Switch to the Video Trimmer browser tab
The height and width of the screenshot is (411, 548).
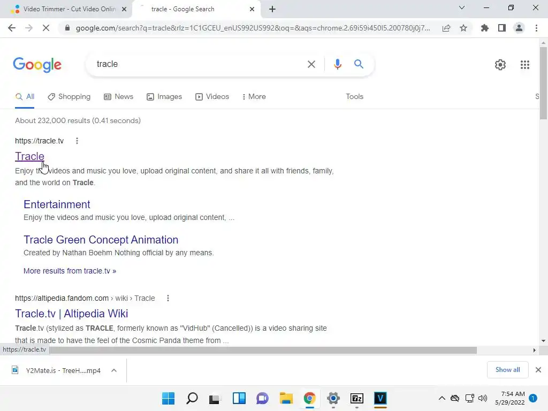66,9
